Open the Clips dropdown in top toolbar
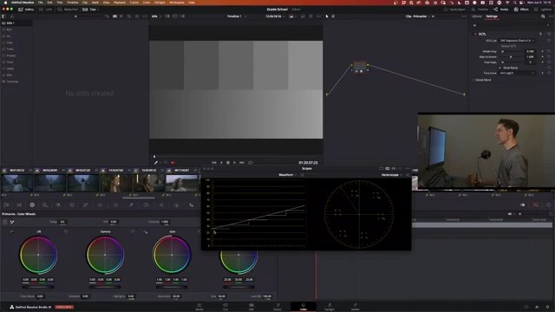Viewport: 555px width, 312px height. coord(90,10)
